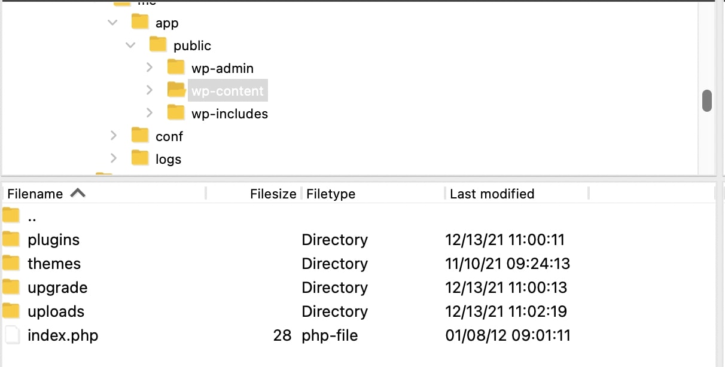Viewport: 725px width, 367px height.
Task: Select the parent directory '..' entry
Action: [x=32, y=216]
